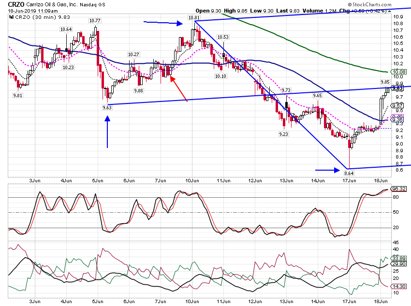Select the 9.57 moving average tag
This screenshot has width=411, height=306.
pos(397,105)
